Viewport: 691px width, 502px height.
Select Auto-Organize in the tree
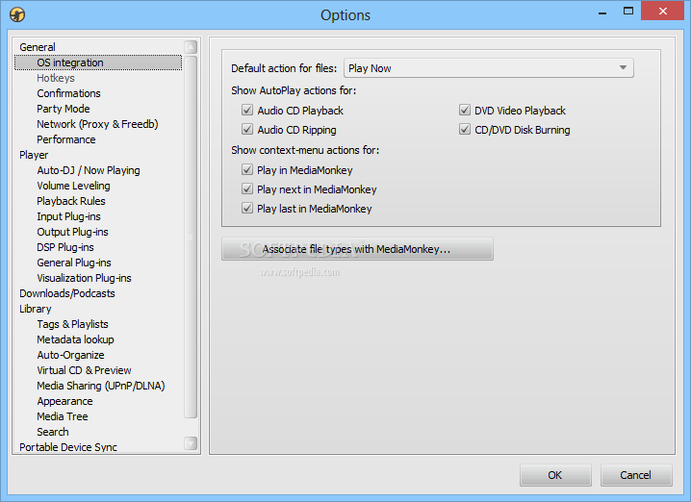(x=70, y=355)
